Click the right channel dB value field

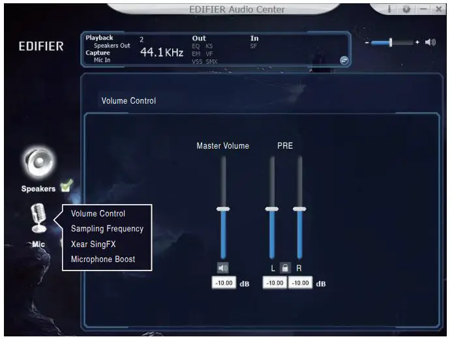(x=300, y=283)
